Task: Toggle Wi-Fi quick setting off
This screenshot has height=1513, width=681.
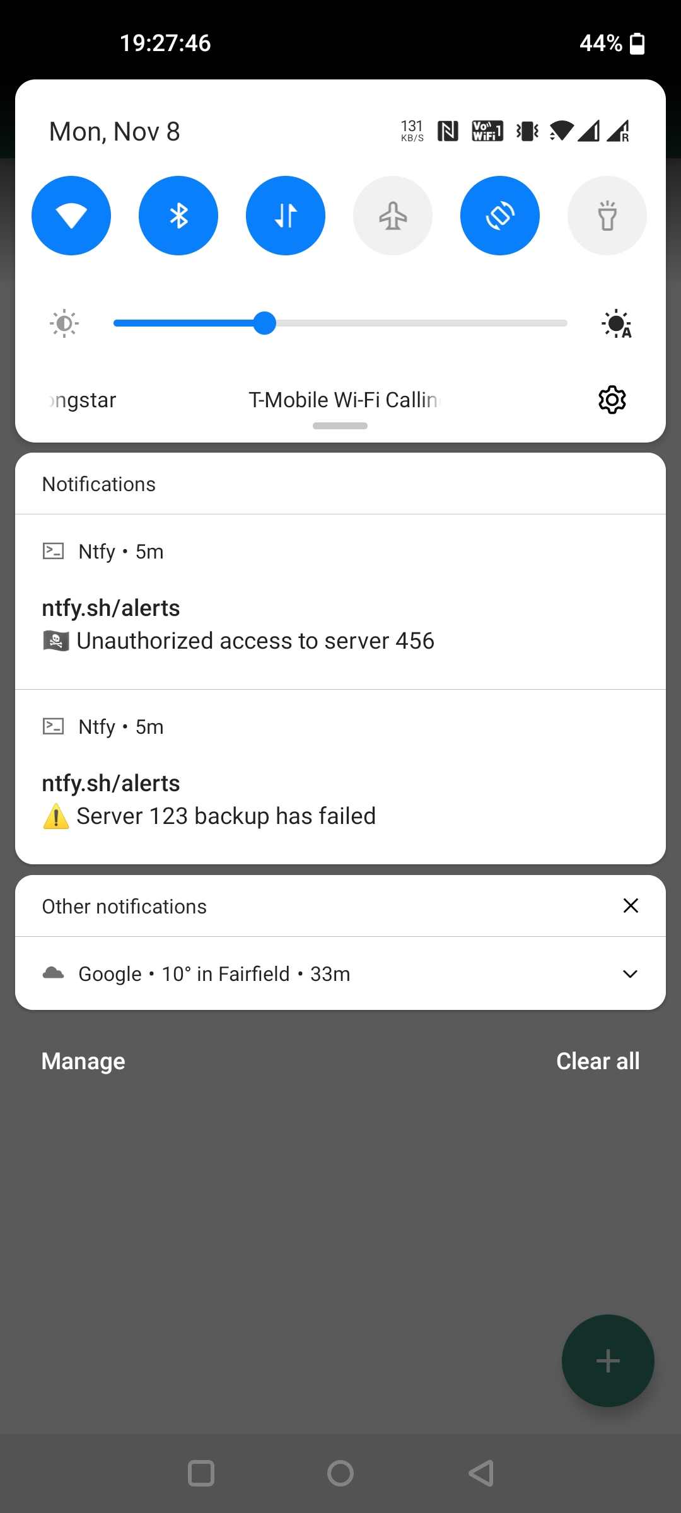Action: click(71, 216)
